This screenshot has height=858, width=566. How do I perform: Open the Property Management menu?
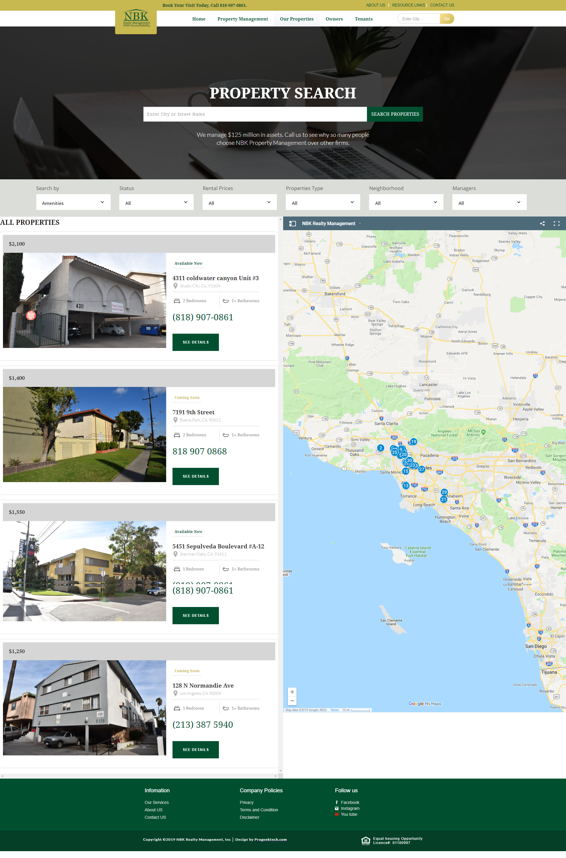tap(243, 19)
